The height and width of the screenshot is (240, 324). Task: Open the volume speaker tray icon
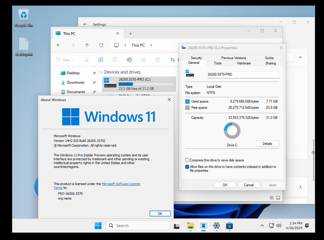click(x=279, y=226)
